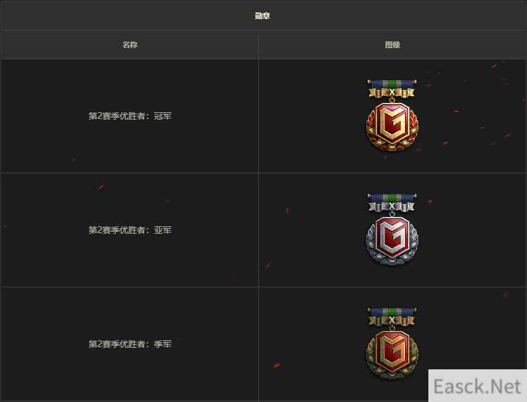Screen dimensions: 527x402
Task: Click the bronze bow below the third-place medal
Action: point(392,374)
